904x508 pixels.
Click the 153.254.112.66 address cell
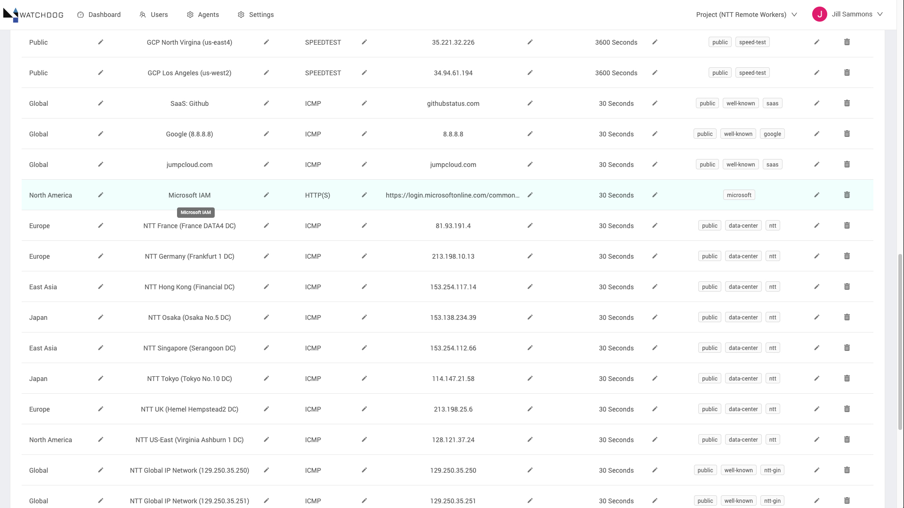pyautogui.click(x=453, y=348)
